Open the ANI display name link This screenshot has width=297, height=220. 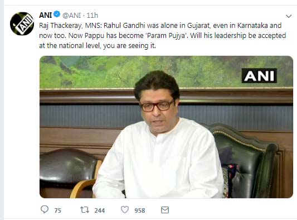pyautogui.click(x=46, y=15)
